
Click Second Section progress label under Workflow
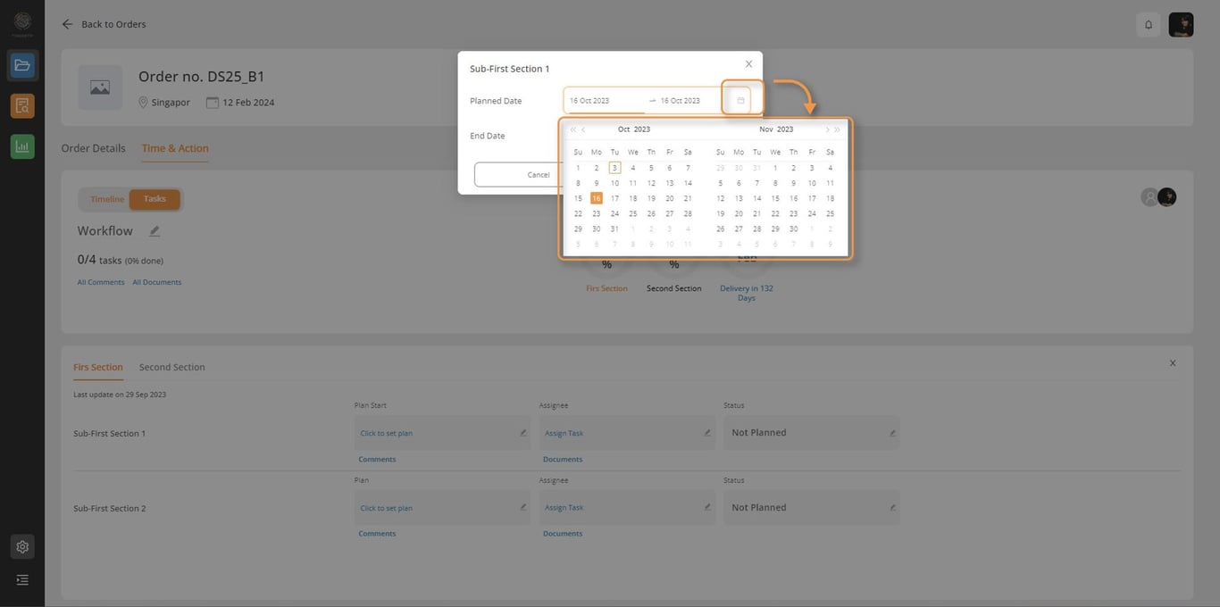(x=674, y=288)
